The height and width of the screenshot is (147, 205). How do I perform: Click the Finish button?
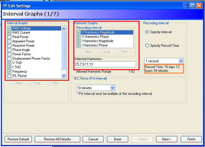coord(191,139)
